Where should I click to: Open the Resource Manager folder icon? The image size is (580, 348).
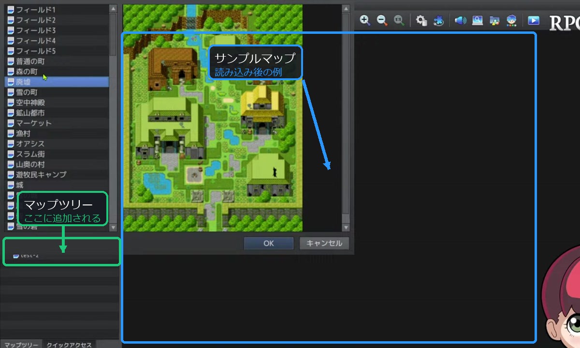pyautogui.click(x=494, y=20)
